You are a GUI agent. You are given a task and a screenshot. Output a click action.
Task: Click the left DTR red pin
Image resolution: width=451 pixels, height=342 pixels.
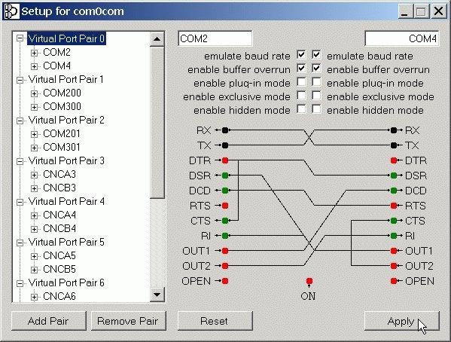click(x=225, y=160)
